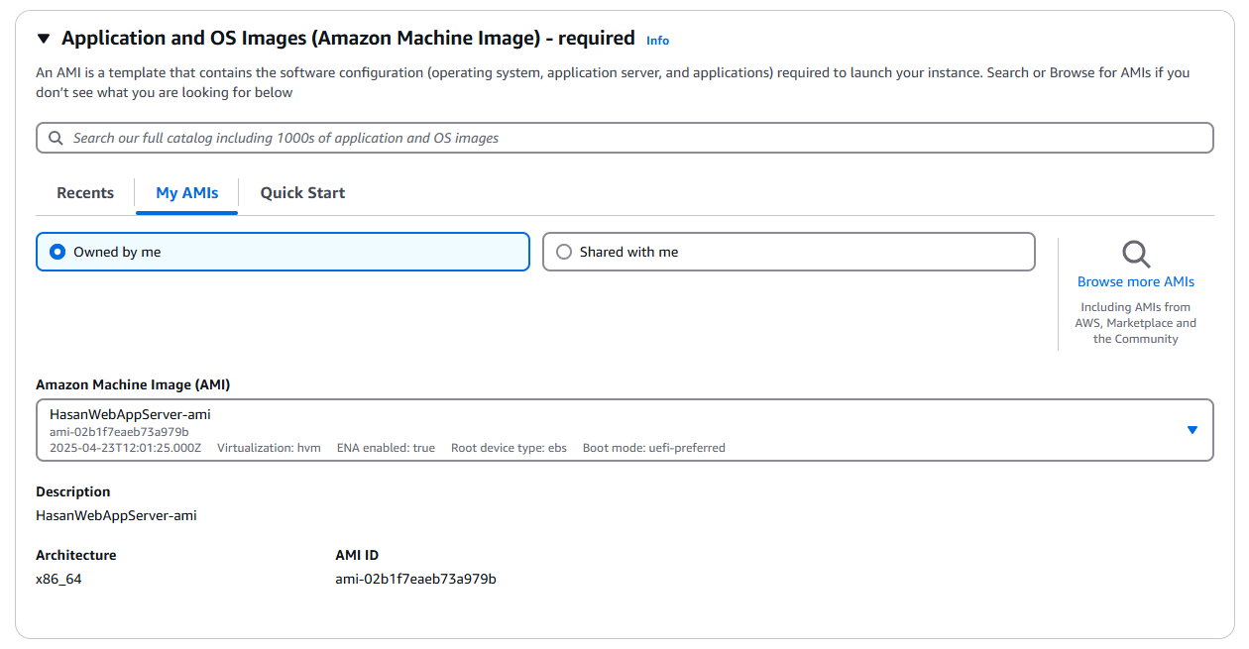
Task: Click the AMI ID heading
Action: [357, 555]
